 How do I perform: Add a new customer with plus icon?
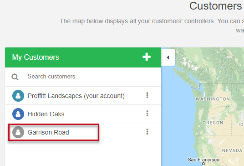pyautogui.click(x=147, y=57)
